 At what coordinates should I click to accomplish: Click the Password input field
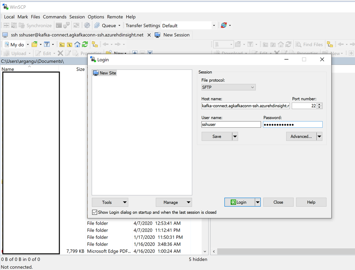pyautogui.click(x=293, y=125)
